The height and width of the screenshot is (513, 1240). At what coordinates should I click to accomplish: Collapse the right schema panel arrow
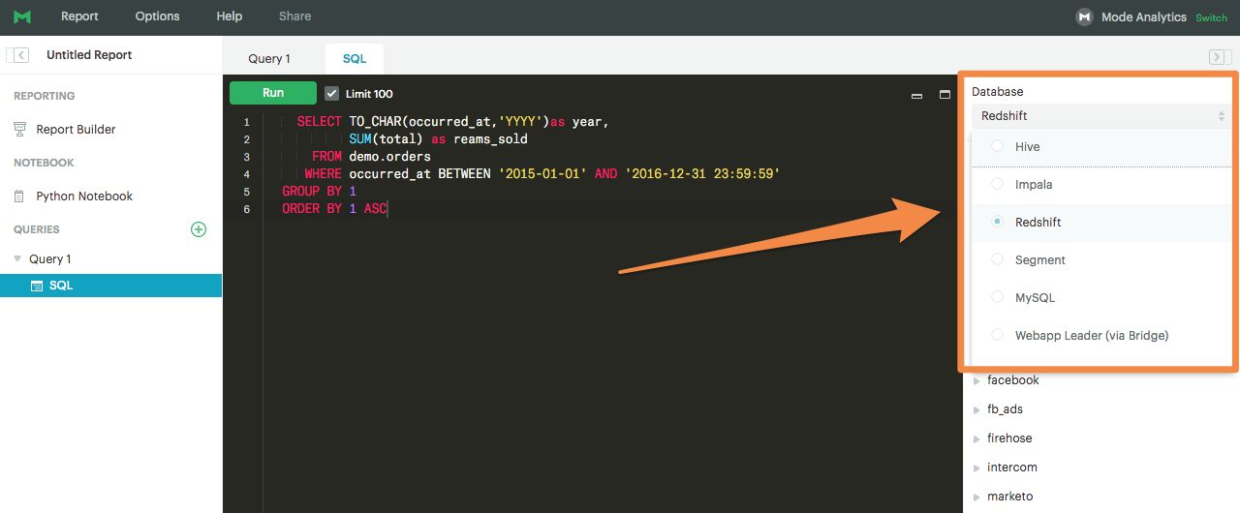coord(1218,57)
